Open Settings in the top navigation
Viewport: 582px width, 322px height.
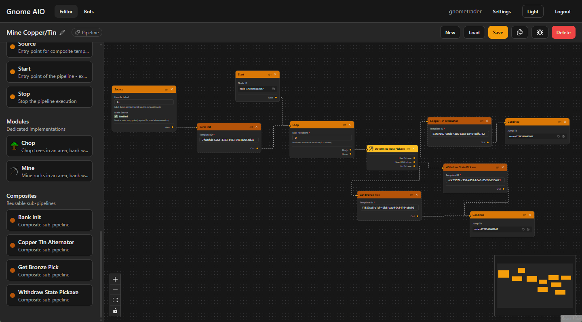point(502,12)
